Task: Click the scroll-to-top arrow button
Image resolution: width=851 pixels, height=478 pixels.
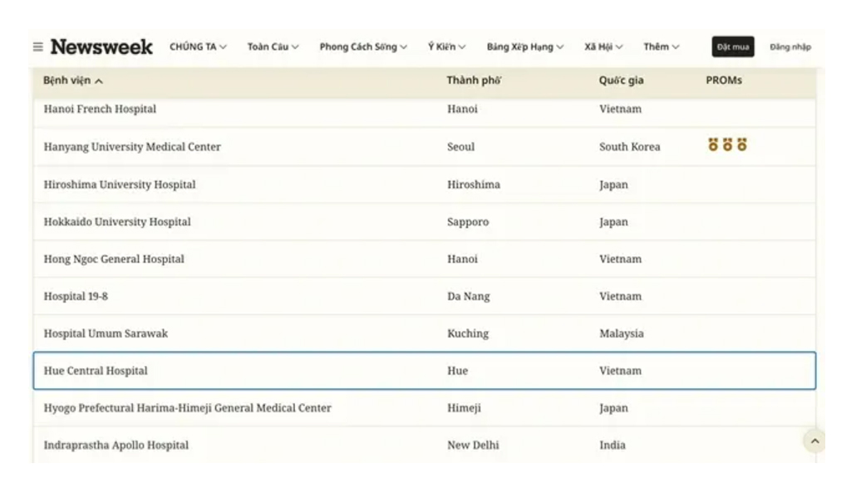Action: click(814, 441)
